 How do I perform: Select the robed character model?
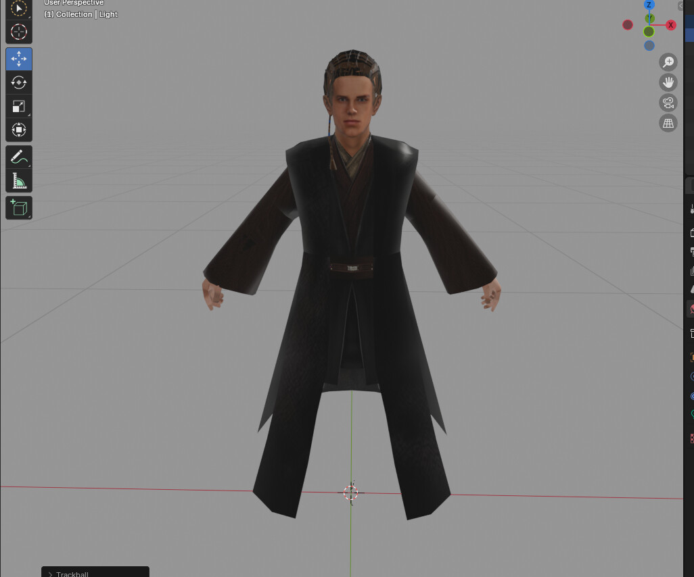[352, 283]
